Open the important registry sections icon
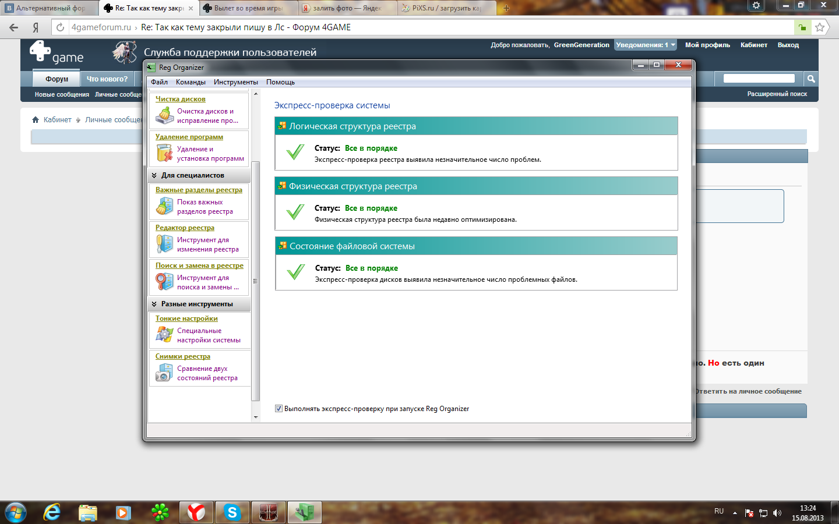This screenshot has width=839, height=524. tap(165, 207)
